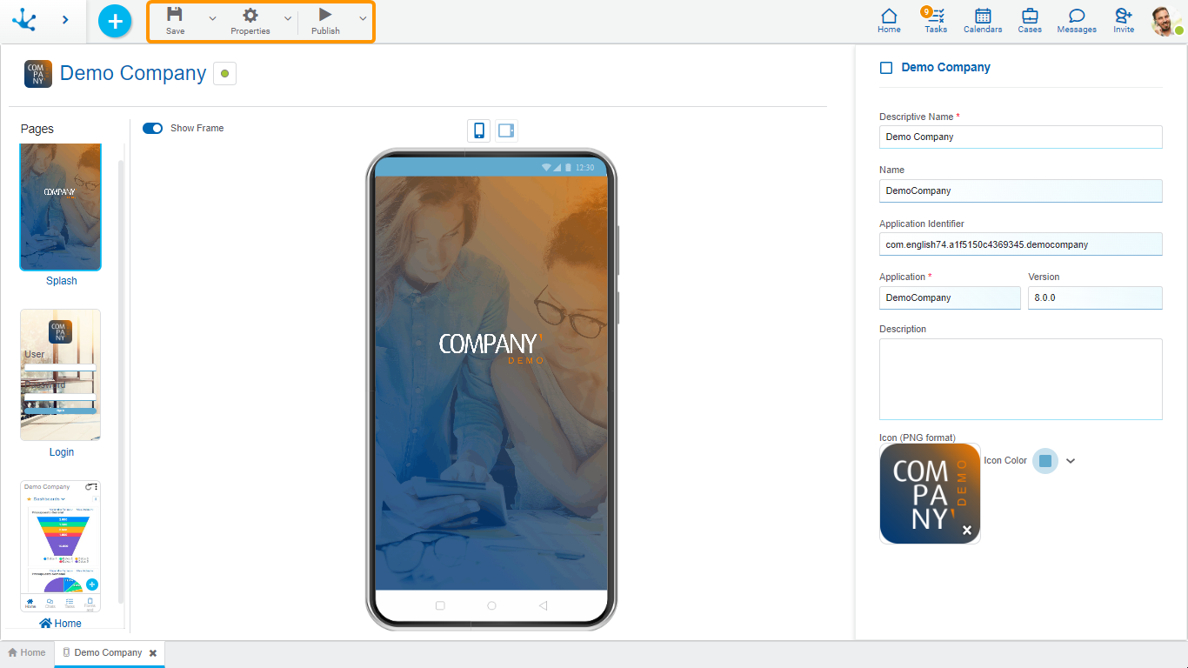This screenshot has width=1188, height=668.
Task: Open the dropdown arrow next to Properties
Action: click(x=288, y=18)
